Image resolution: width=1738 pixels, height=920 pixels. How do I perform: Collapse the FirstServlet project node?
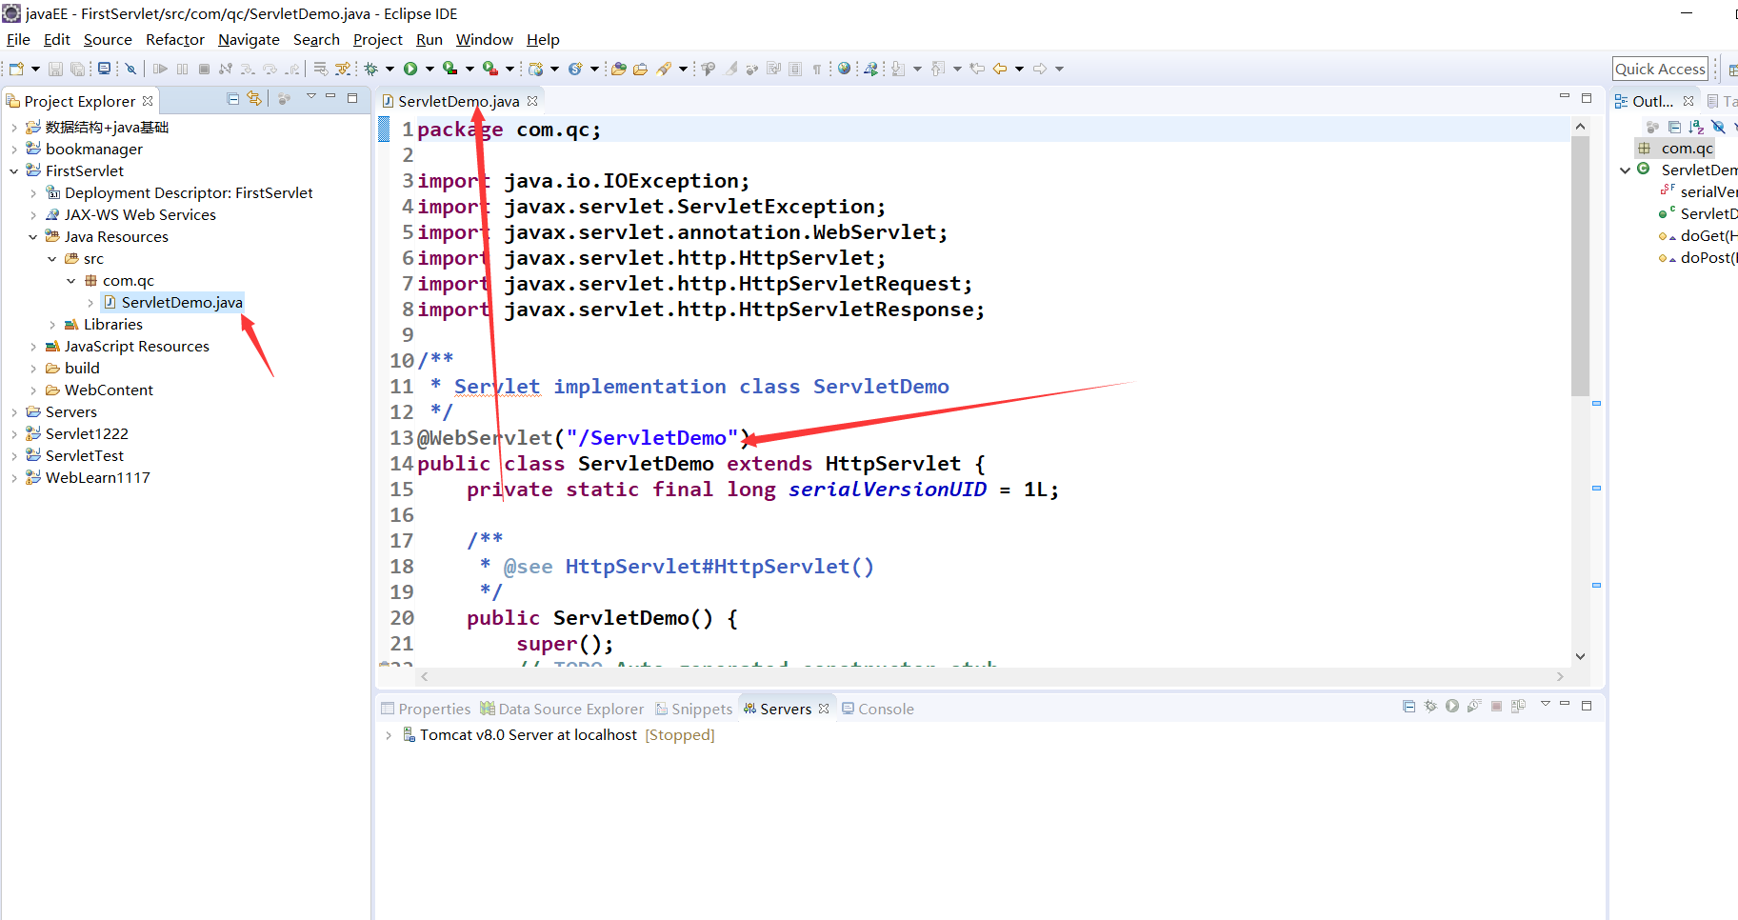[13, 171]
